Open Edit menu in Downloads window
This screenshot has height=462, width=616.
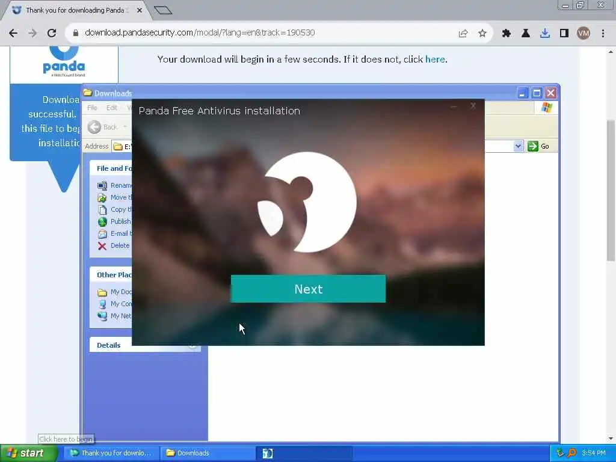pyautogui.click(x=112, y=108)
